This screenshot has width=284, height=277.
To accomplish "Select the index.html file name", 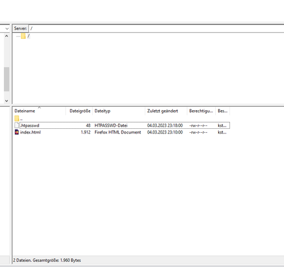I will 30,132.
